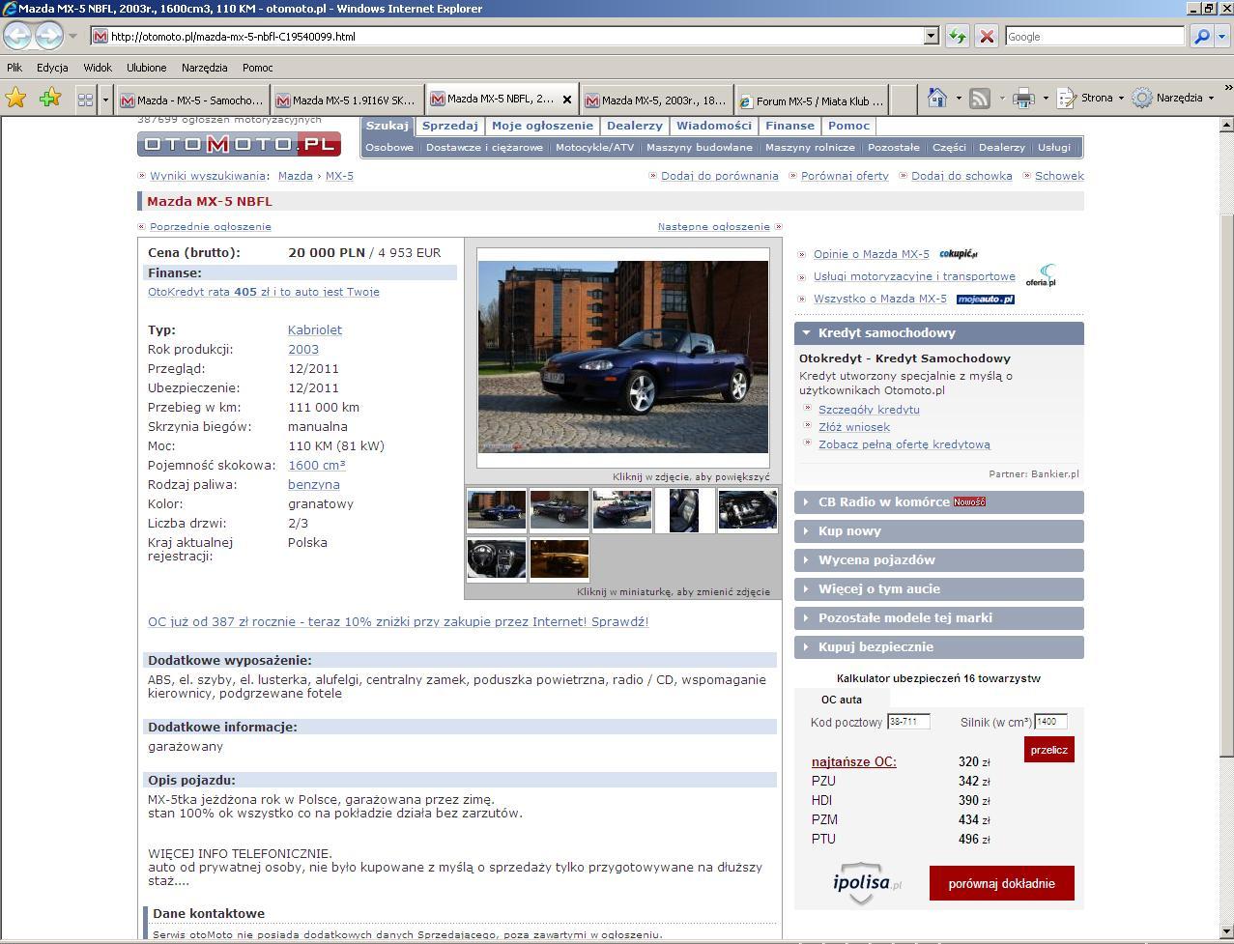Expand Więcej o tym aucie section

point(939,588)
